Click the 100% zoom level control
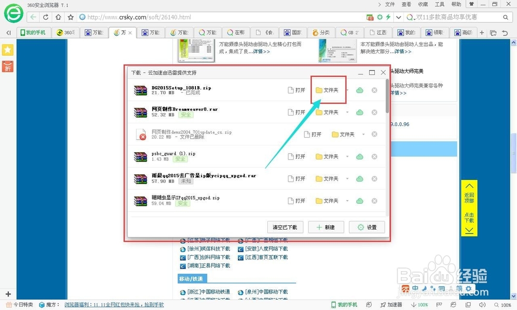The height and width of the screenshot is (310, 517). click(503, 305)
